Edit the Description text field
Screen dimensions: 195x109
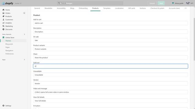click(110, 32)
